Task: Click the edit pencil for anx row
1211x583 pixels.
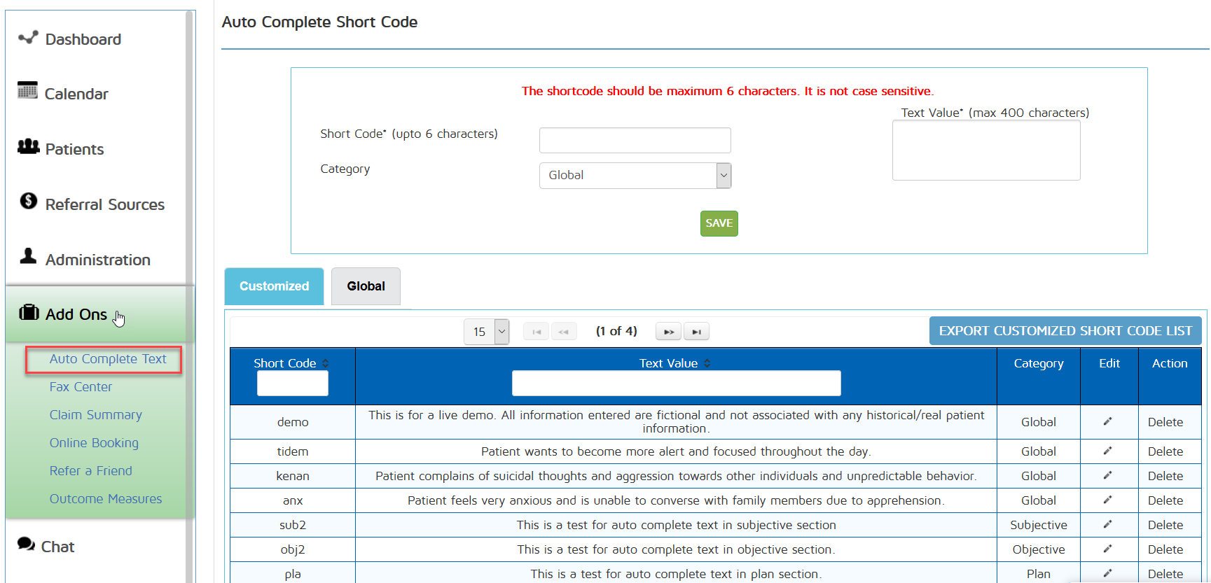Action: [1107, 500]
